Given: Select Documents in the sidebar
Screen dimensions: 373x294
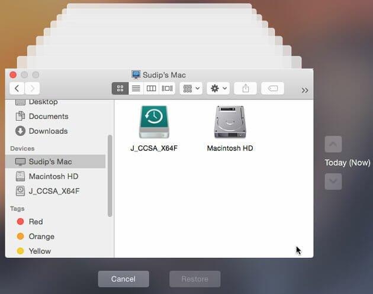Looking at the screenshot, I should pyautogui.click(x=48, y=117).
